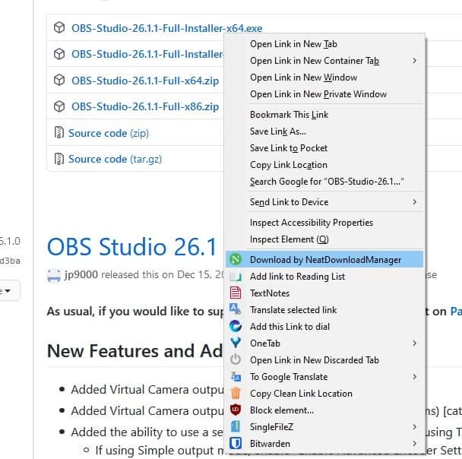Click package icon beside Full-Installer-x64.exe
Image resolution: width=462 pixels, height=459 pixels.
(x=59, y=27)
